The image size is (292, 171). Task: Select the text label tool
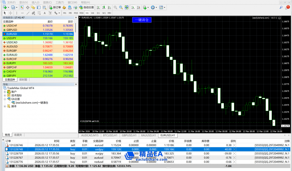pos(45,13)
